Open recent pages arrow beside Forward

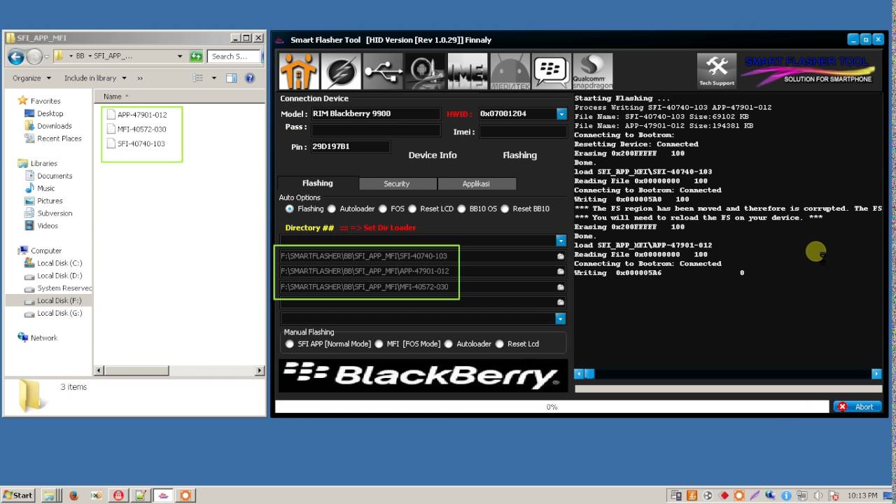pos(47,57)
